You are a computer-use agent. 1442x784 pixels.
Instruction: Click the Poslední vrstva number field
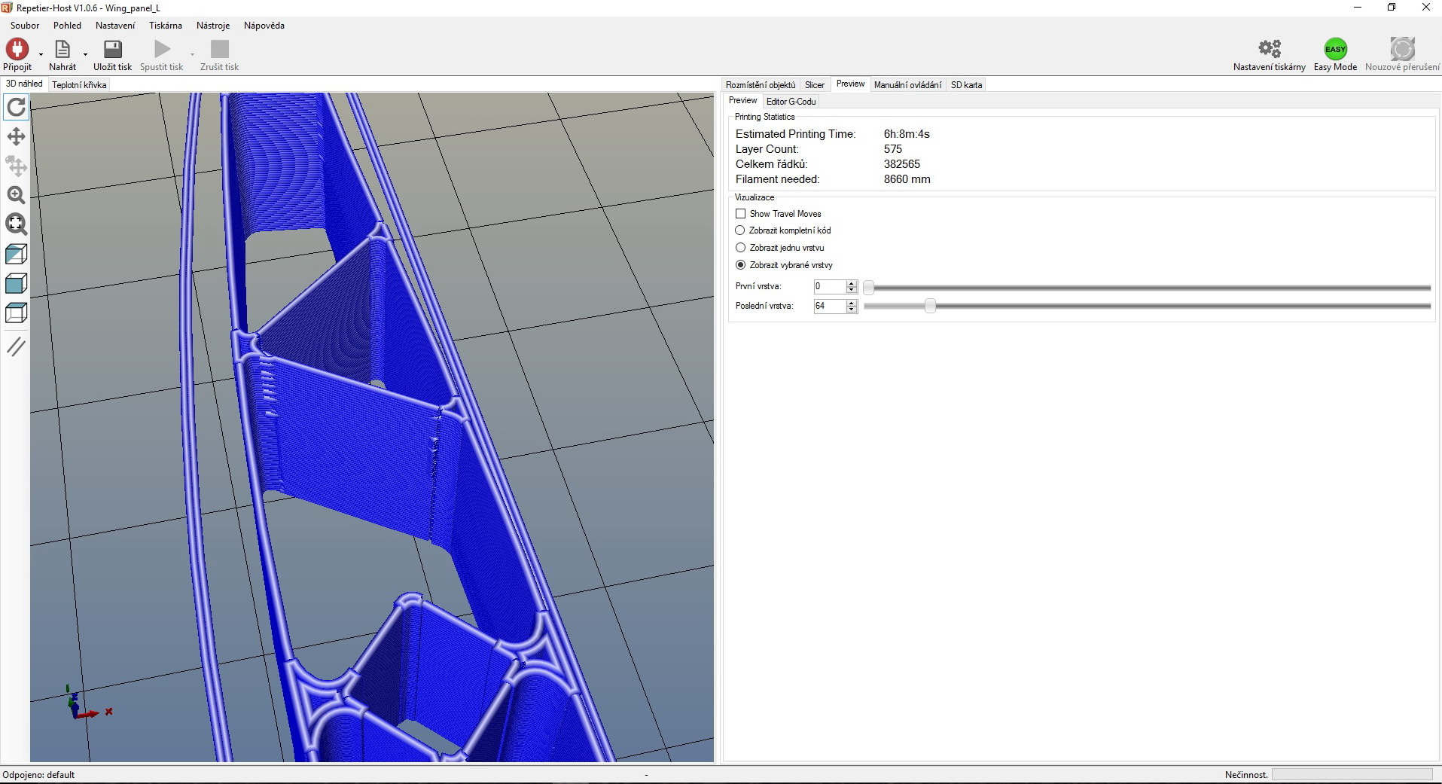point(829,306)
